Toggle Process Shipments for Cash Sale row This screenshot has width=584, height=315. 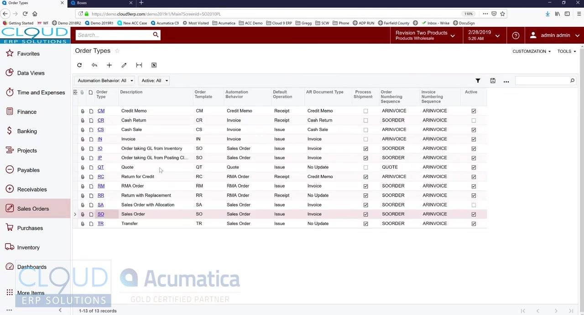[x=365, y=130]
